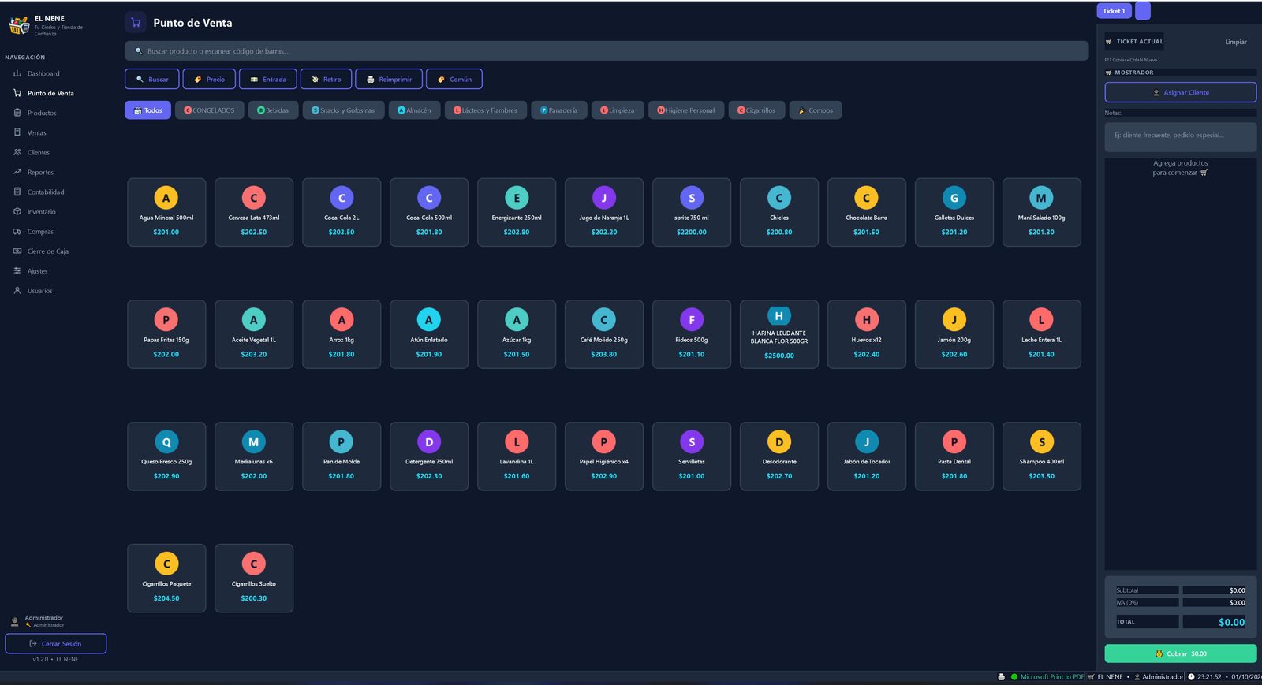The height and width of the screenshot is (685, 1262).
Task: Select Punto de Venta in sidebar
Action: click(x=50, y=93)
